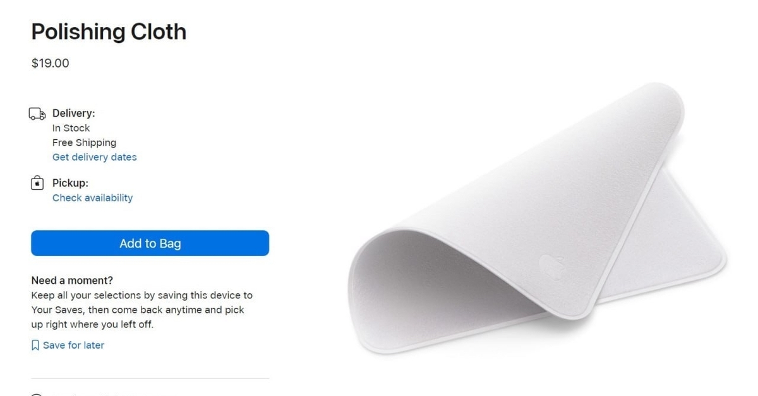Click the Polishing Cloth product title

coord(109,32)
